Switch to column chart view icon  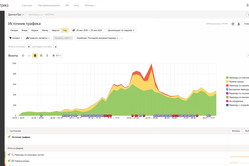point(41,56)
